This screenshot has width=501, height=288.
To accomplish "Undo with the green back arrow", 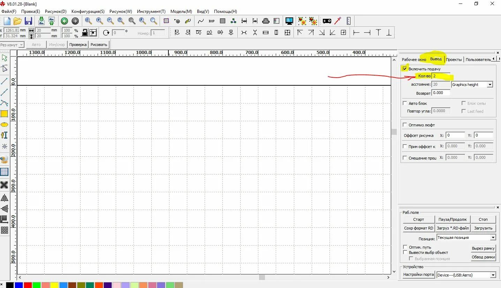I will pyautogui.click(x=64, y=21).
